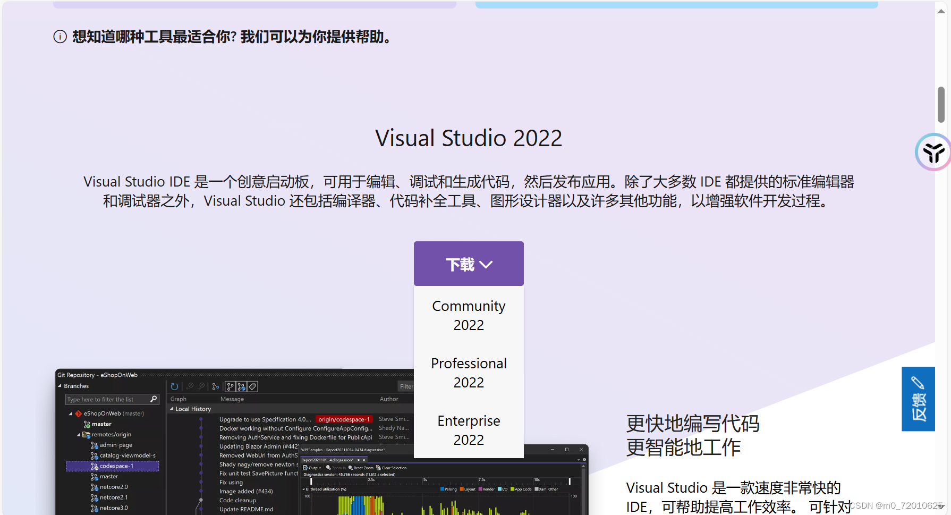
Task: Open the floating assistant icon at right edge
Action: pos(933,152)
